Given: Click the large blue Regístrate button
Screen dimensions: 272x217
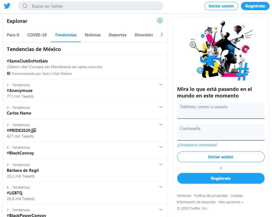Looking at the screenshot, I should coord(221,178).
